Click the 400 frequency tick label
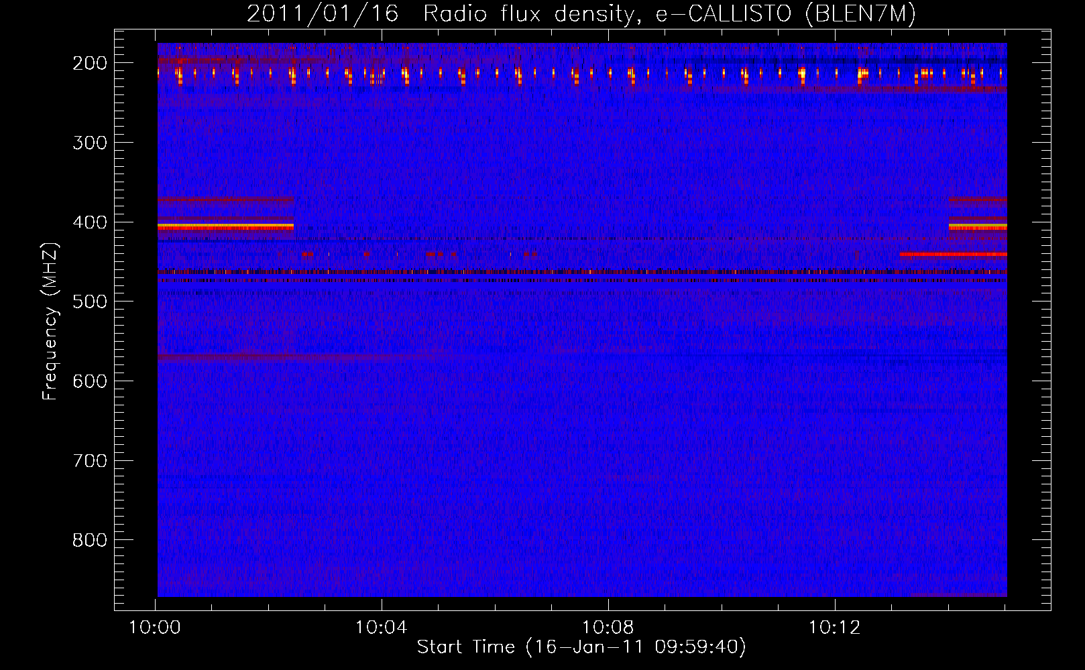This screenshot has width=1085, height=670. pos(90,222)
